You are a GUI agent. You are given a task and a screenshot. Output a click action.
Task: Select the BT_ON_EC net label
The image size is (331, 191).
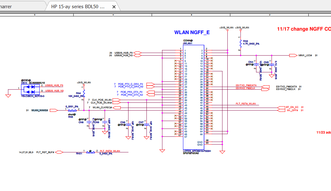[x=292, y=107]
